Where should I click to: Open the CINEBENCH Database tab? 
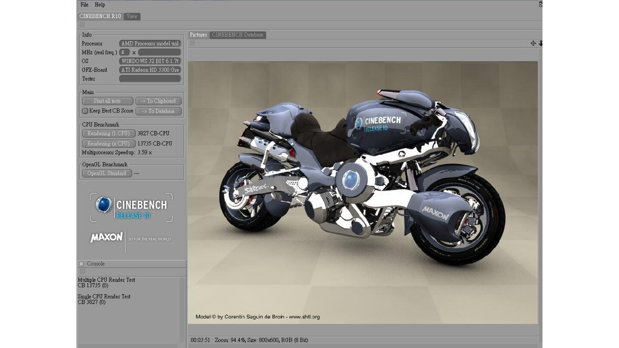tap(238, 35)
